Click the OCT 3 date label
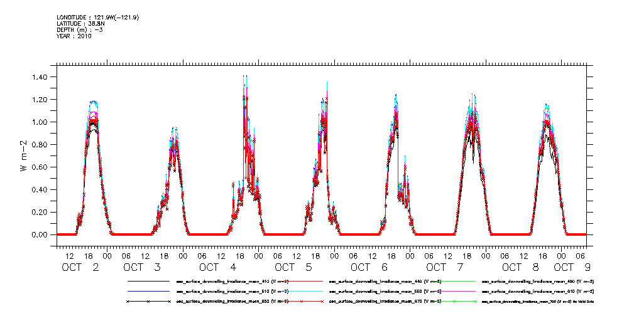634x316 pixels. tap(143, 267)
